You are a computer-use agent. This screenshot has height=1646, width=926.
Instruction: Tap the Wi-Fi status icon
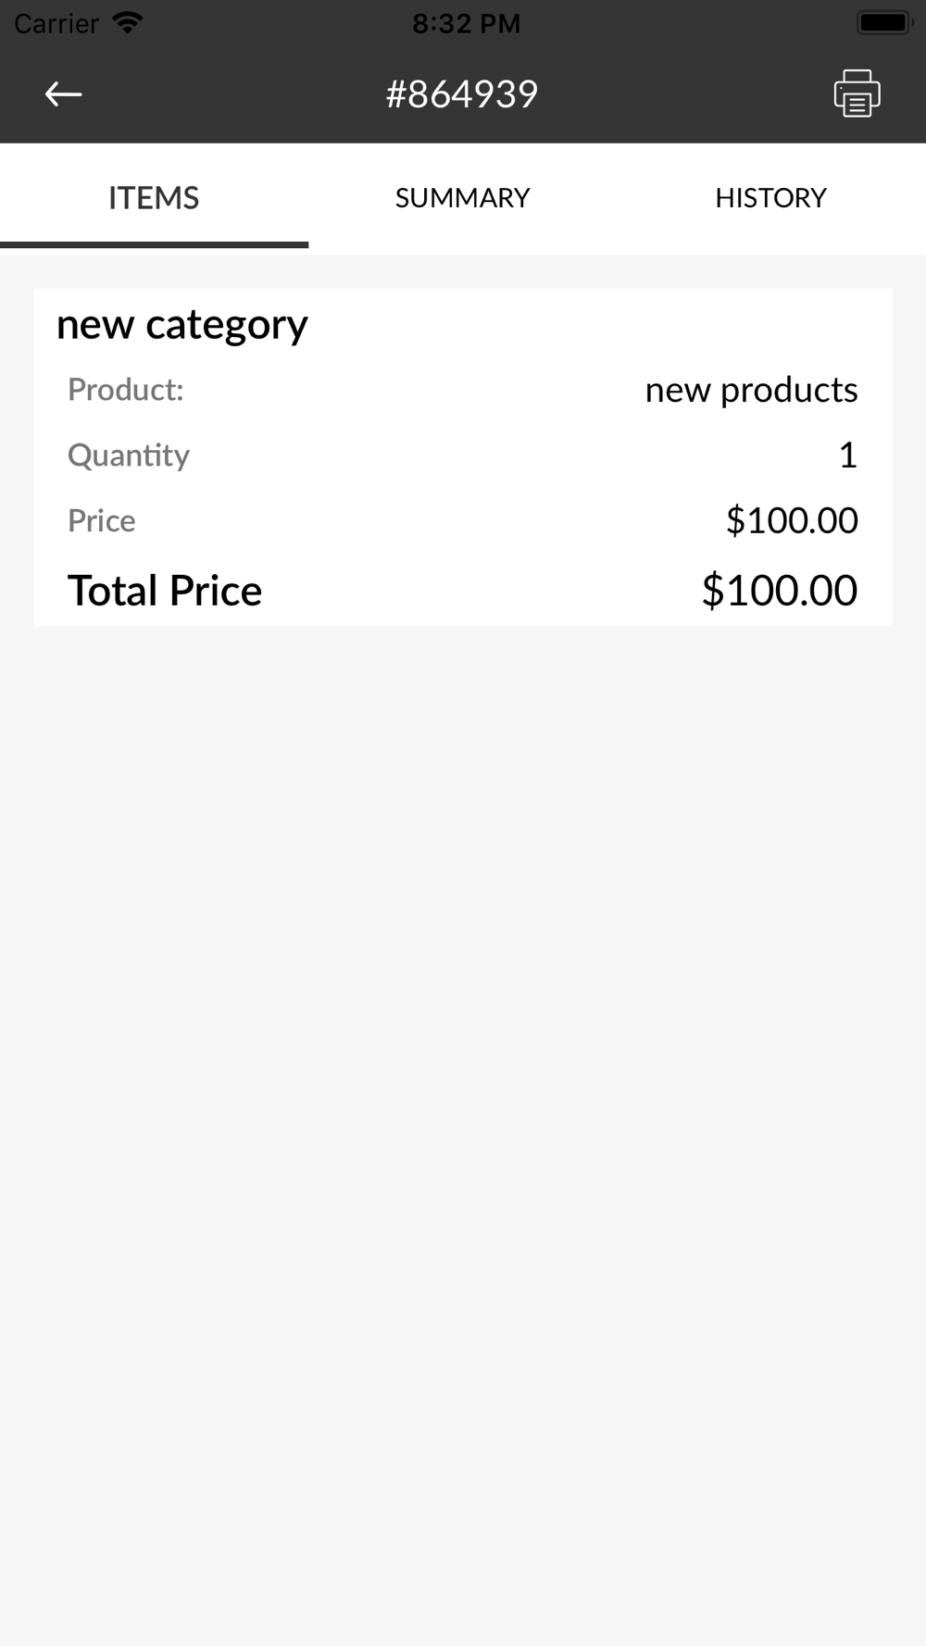(x=127, y=22)
